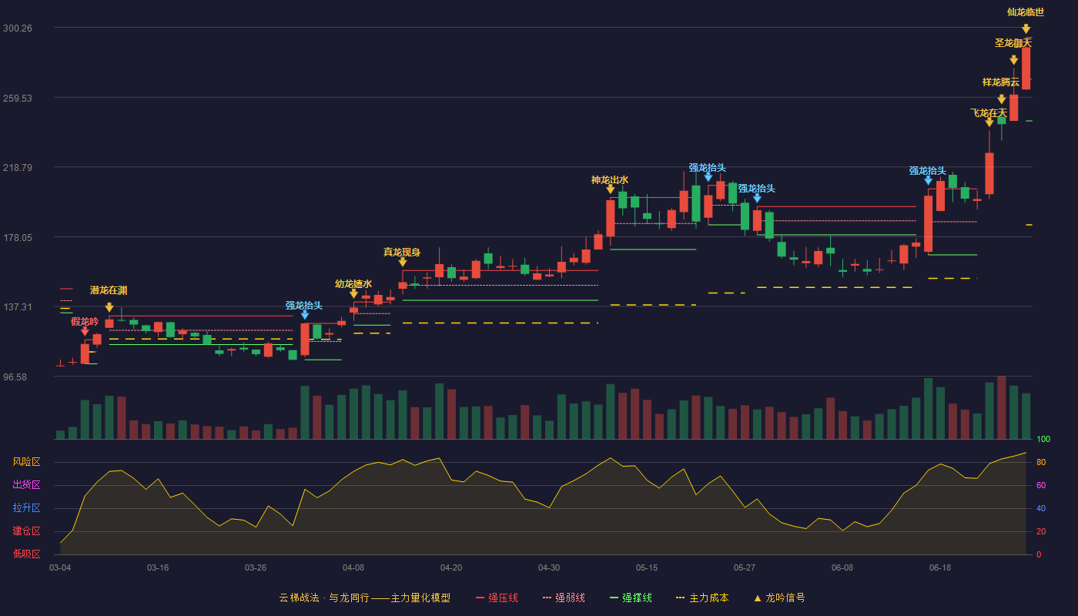
Task: Toggle the 强弱线 legend series
Action: (x=564, y=598)
